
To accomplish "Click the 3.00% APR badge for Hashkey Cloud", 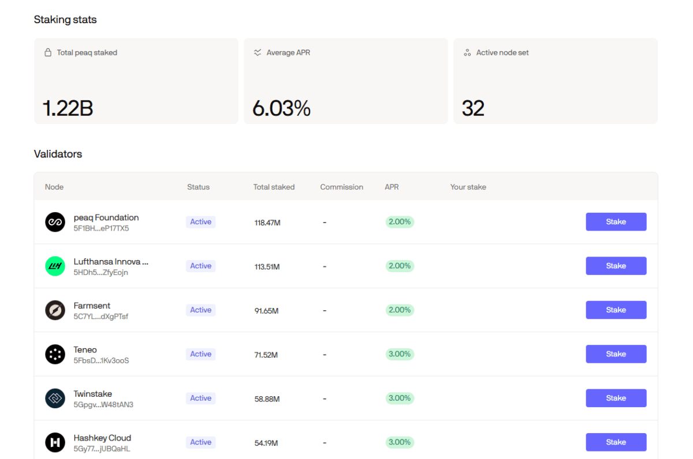I will tap(400, 442).
